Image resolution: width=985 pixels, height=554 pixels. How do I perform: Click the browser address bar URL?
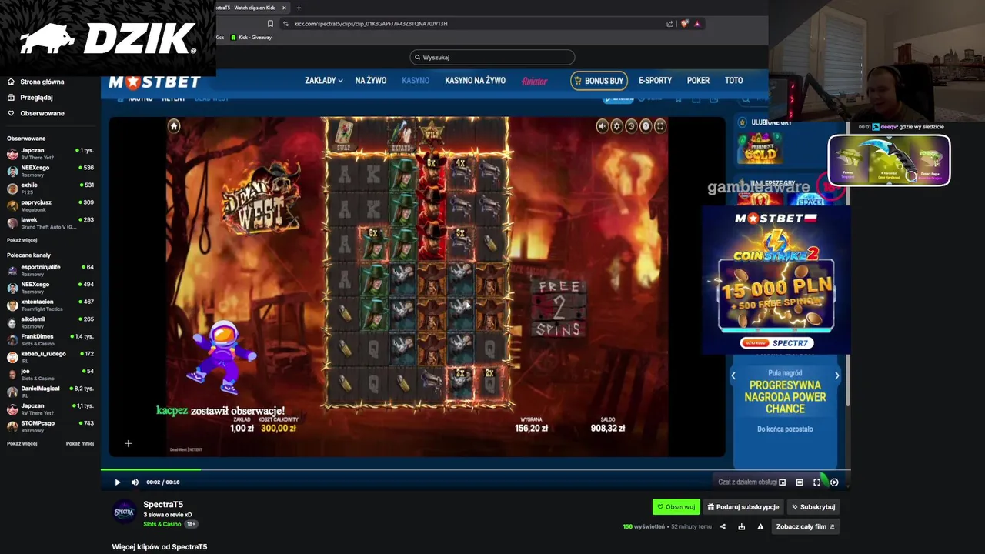(x=371, y=24)
